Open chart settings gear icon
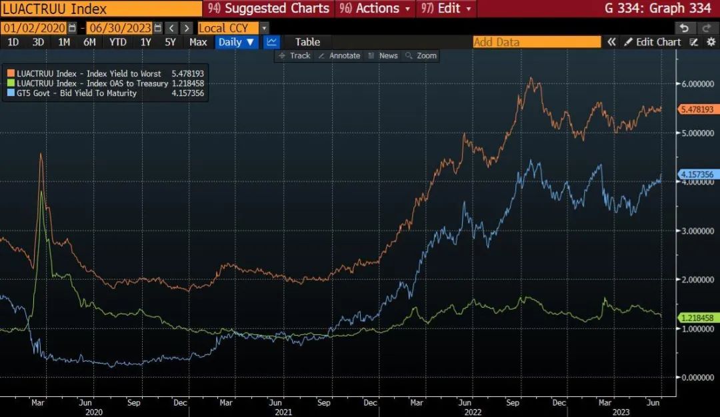 [711, 42]
